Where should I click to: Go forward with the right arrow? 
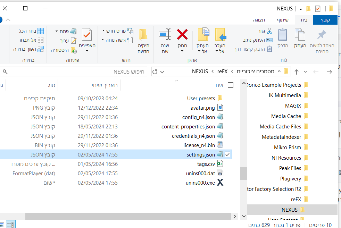pyautogui.click(x=329, y=72)
